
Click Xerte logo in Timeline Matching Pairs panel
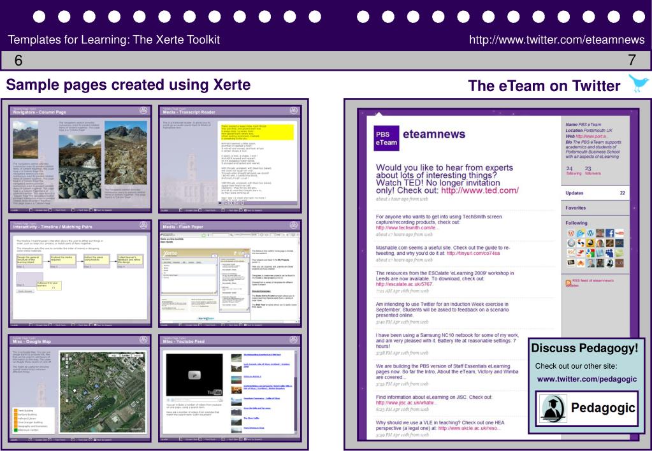(143, 226)
